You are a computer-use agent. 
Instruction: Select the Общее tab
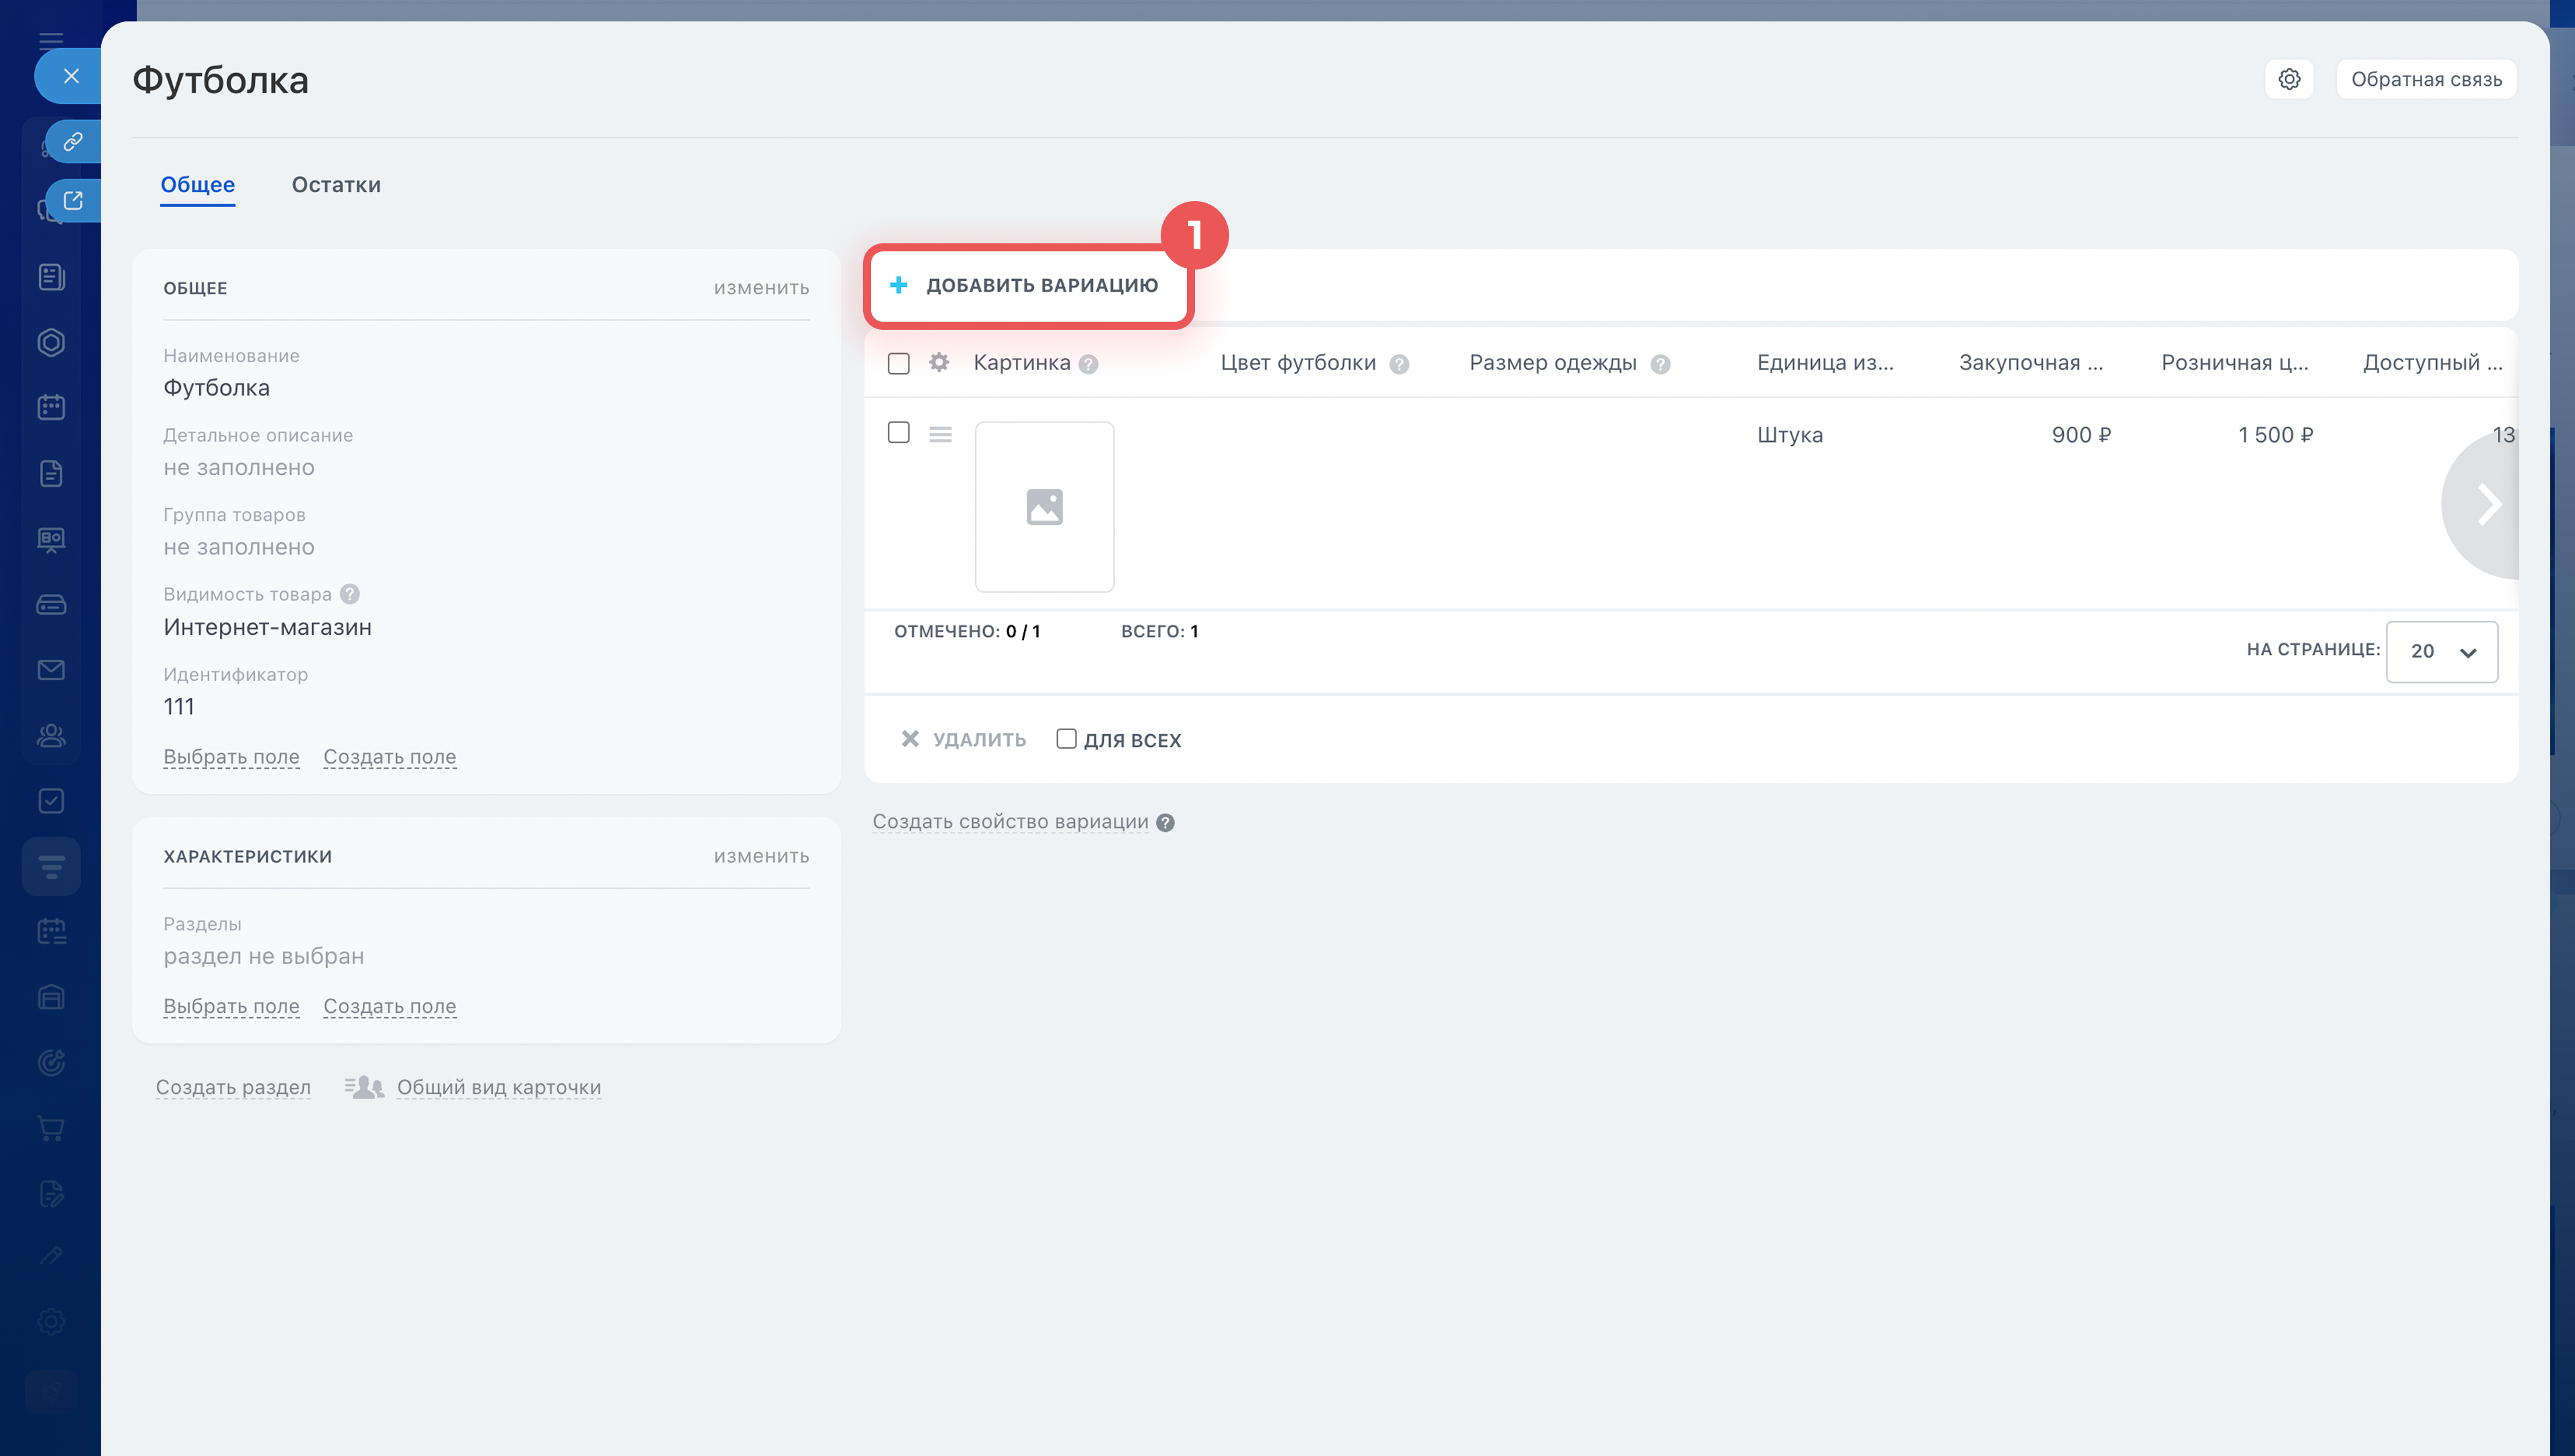(x=198, y=185)
